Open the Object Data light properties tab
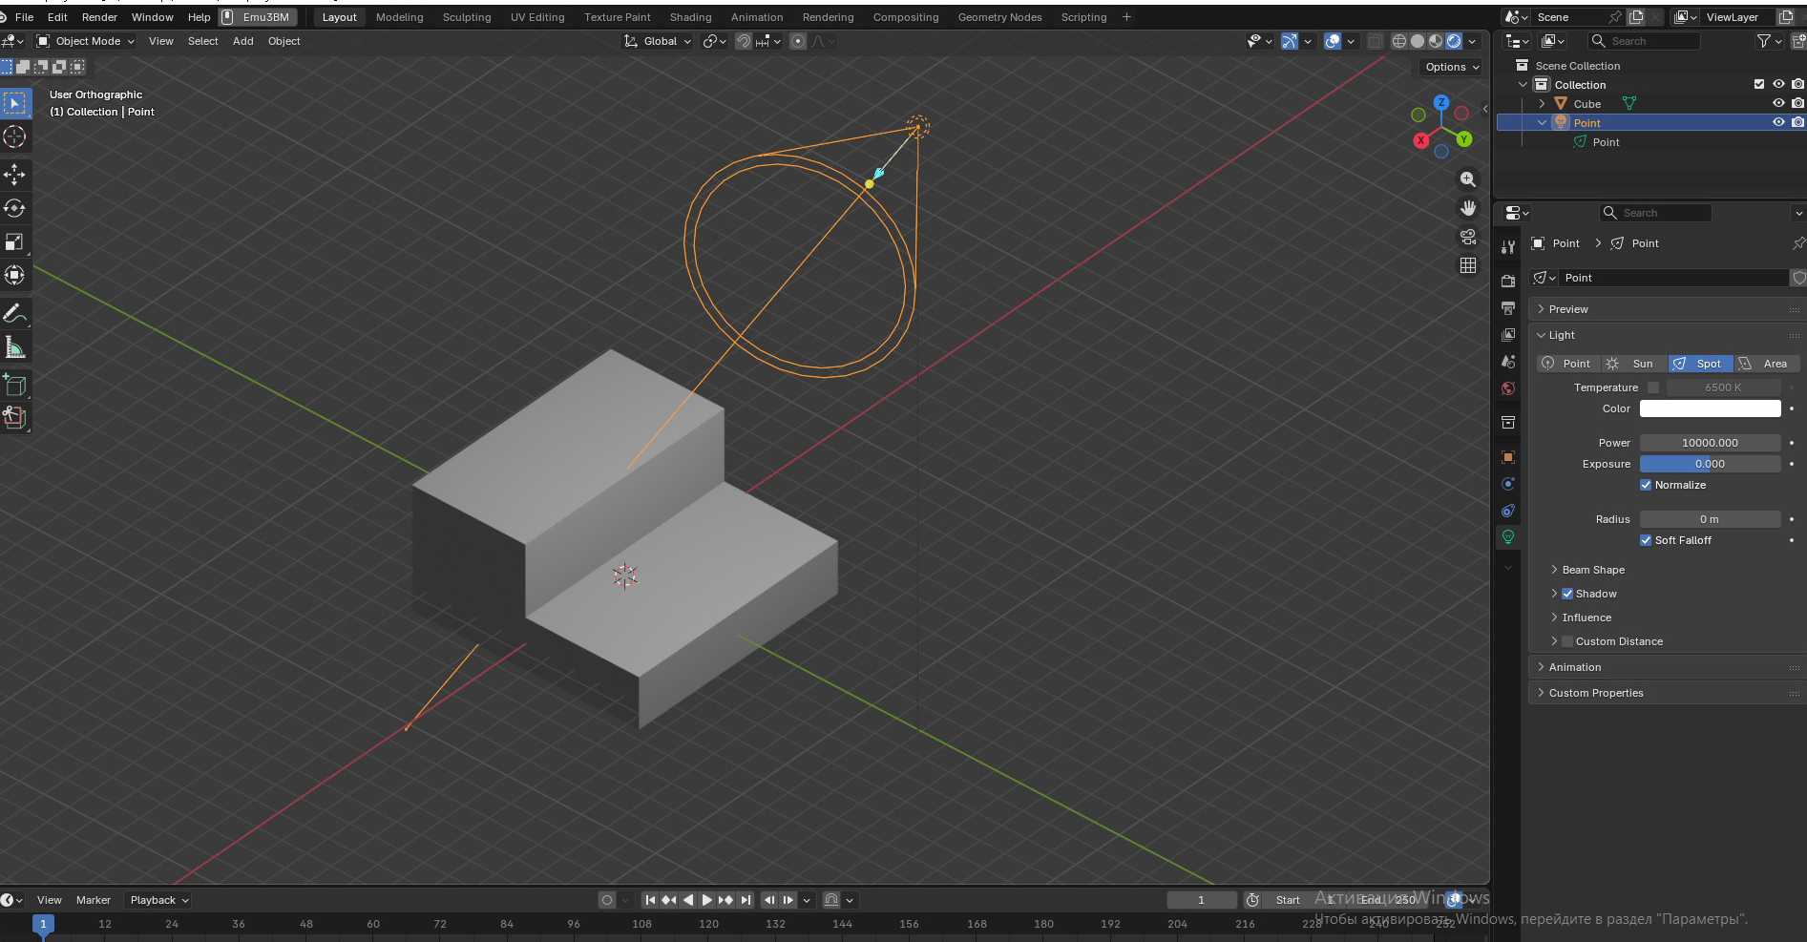 click(1508, 537)
